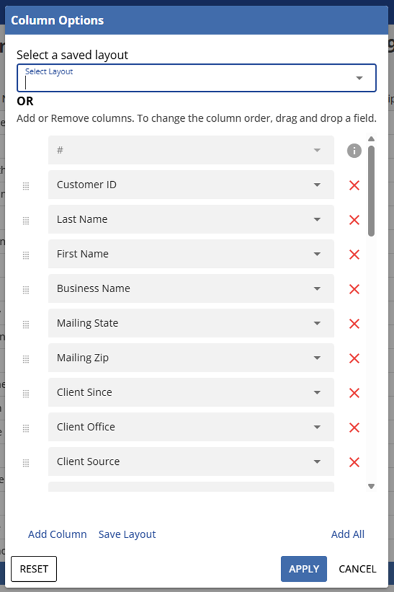Click the drag handle beside First Name
This screenshot has width=394, height=592.
[x=26, y=254]
